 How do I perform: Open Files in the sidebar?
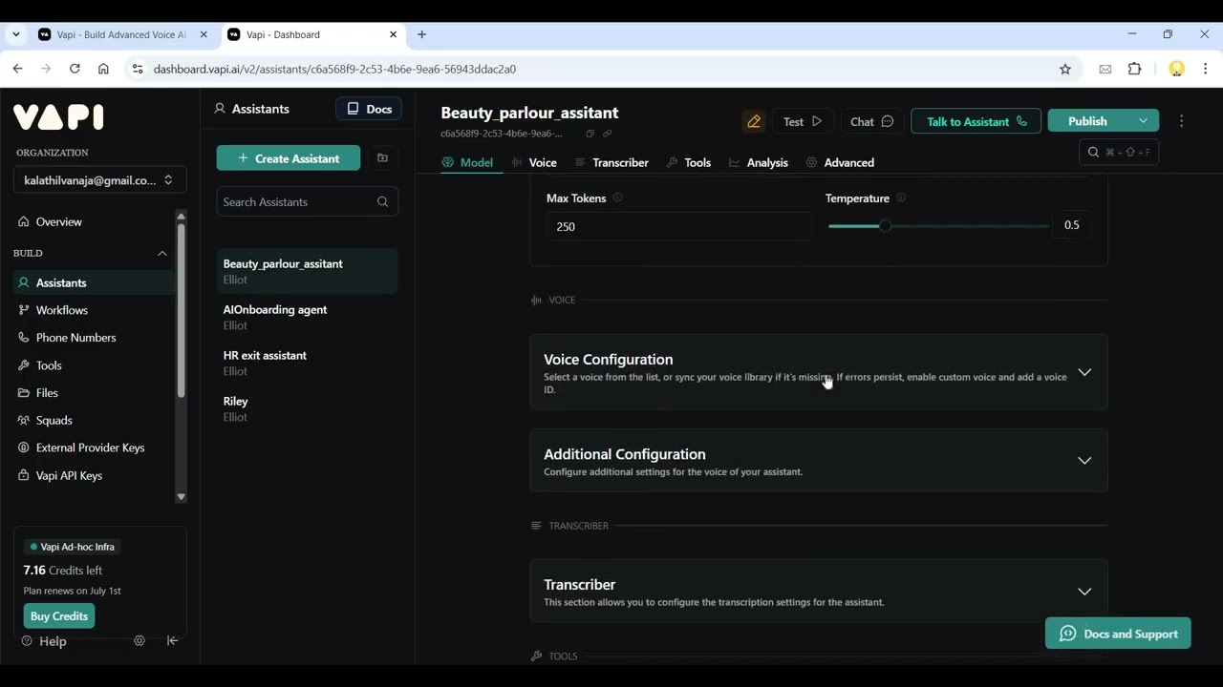tap(94, 393)
